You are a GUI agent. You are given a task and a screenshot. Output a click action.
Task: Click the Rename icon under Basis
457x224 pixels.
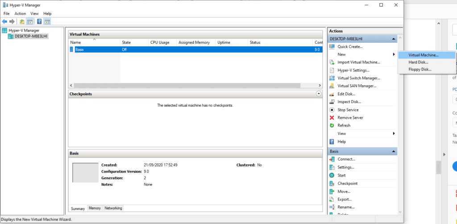(x=332, y=207)
